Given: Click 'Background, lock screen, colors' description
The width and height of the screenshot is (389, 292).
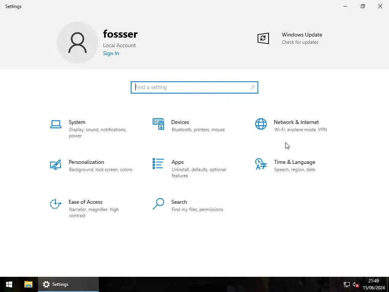Looking at the screenshot, I should pyautogui.click(x=100, y=170).
